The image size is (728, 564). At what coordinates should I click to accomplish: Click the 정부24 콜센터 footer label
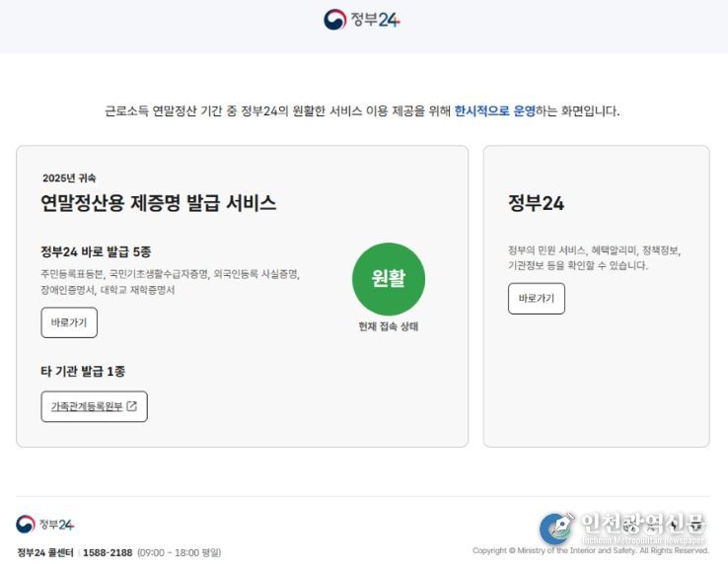[44, 553]
